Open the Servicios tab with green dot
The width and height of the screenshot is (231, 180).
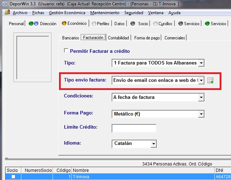pos(215,23)
